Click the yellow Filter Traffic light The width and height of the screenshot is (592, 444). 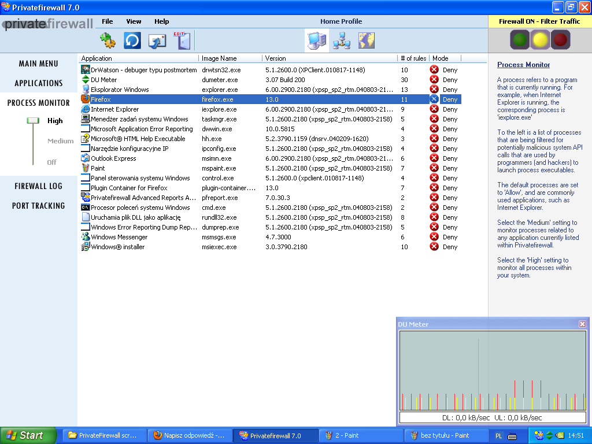click(540, 40)
